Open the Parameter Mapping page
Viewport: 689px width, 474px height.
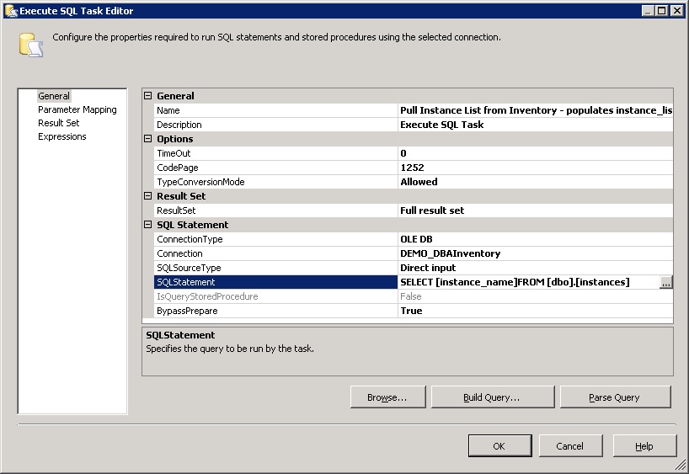point(77,109)
